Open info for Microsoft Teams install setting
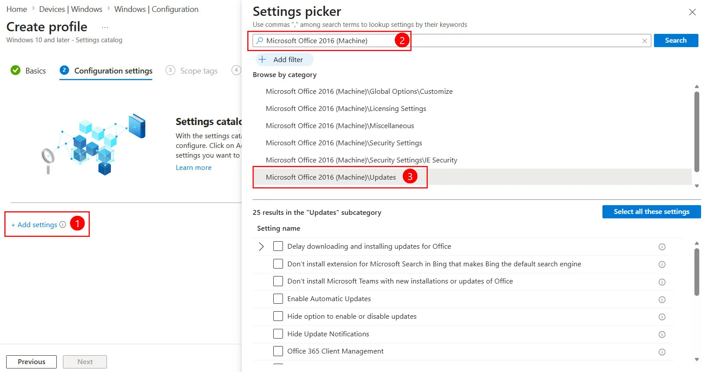The height and width of the screenshot is (372, 705). click(662, 282)
